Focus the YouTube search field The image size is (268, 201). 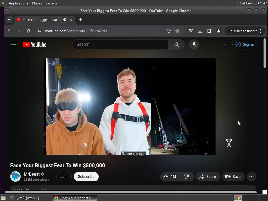(120, 44)
